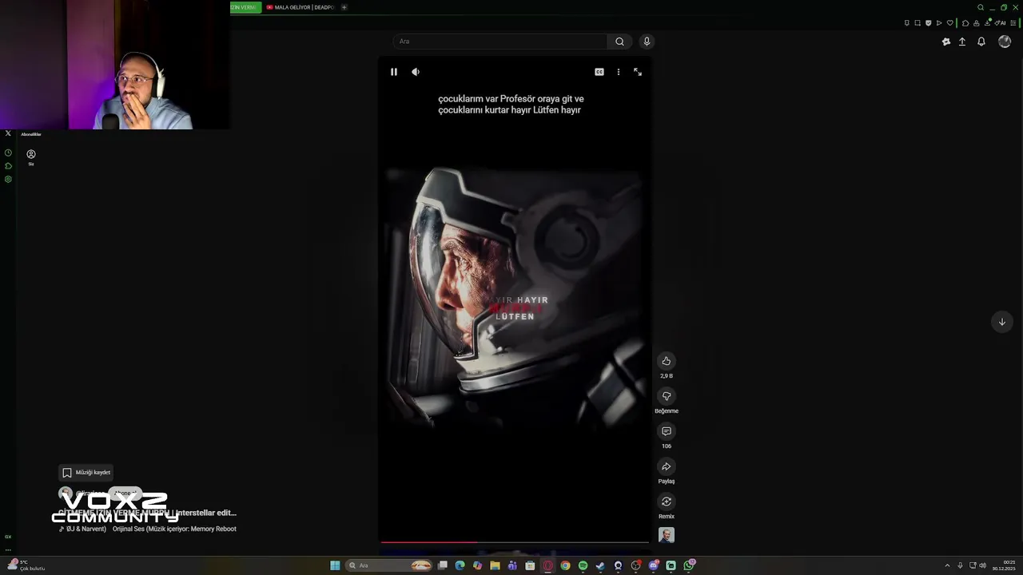The image size is (1023, 575).
Task: Open Opera tab search magnifier
Action: [x=981, y=7]
